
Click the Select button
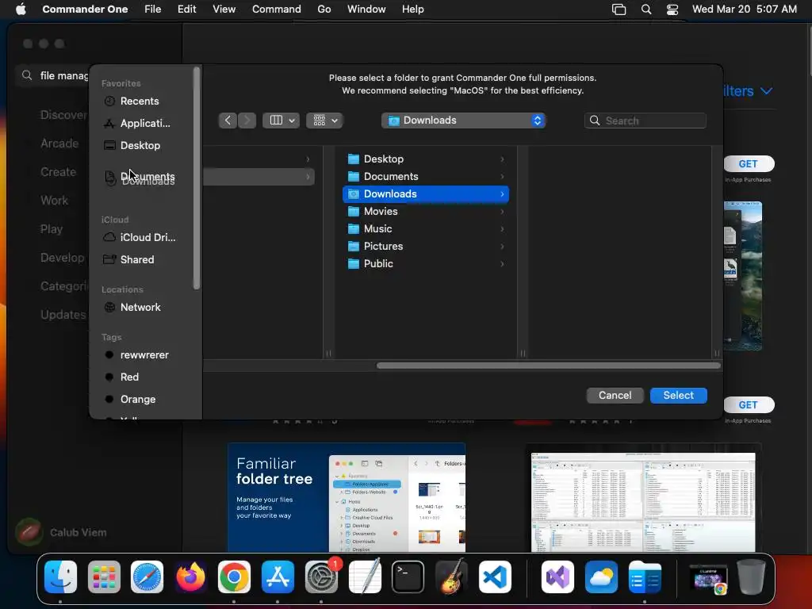tap(679, 395)
